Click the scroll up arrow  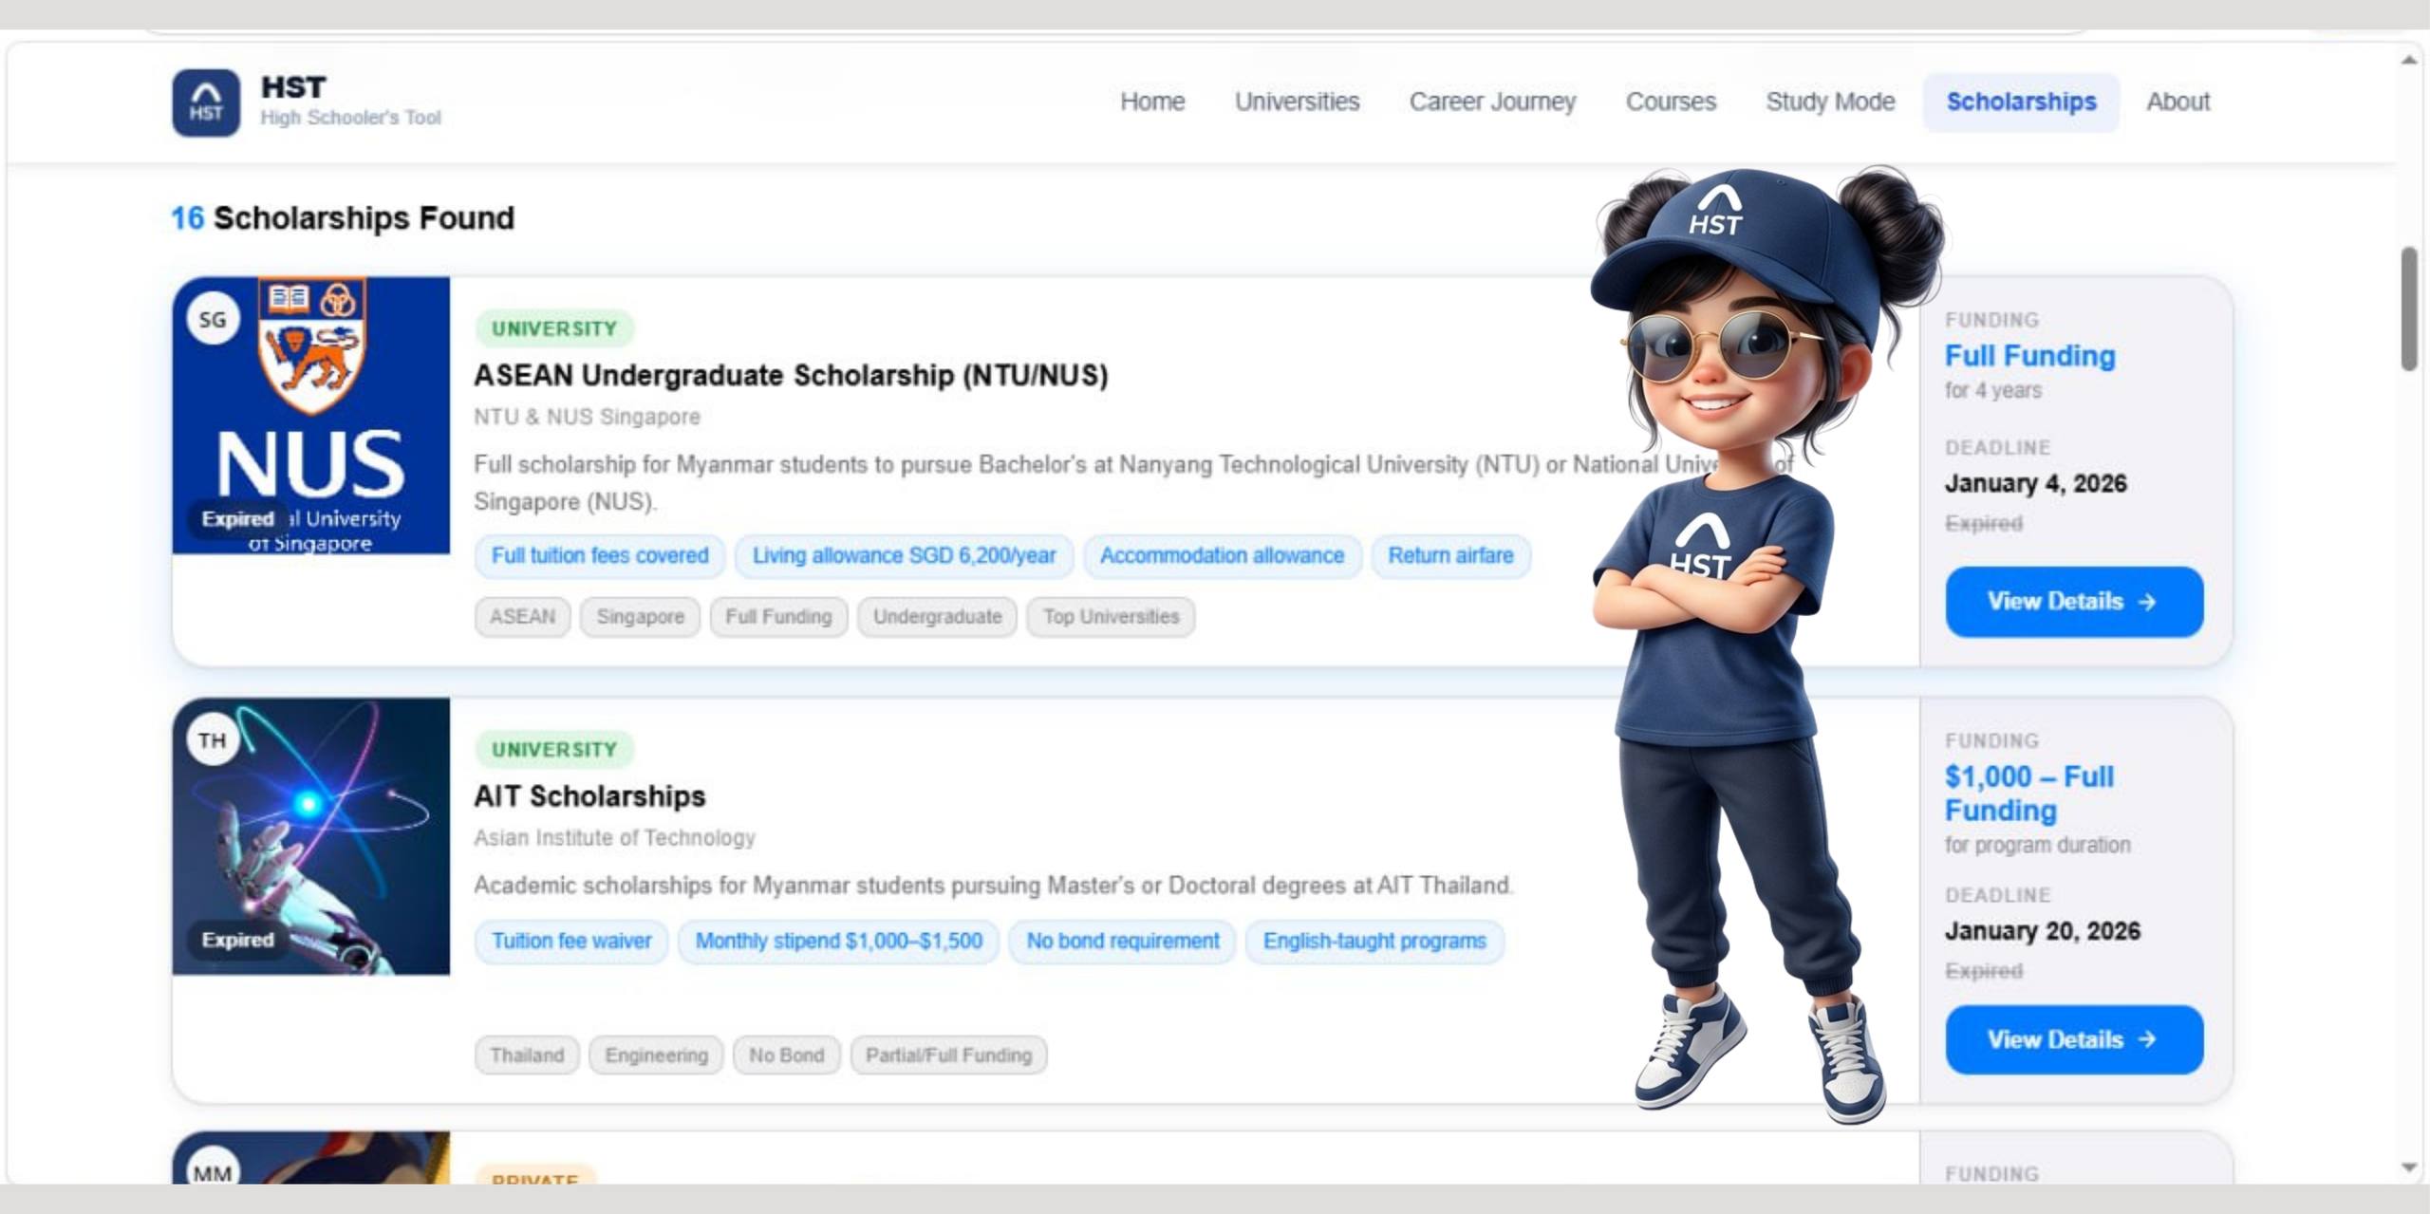(2409, 60)
